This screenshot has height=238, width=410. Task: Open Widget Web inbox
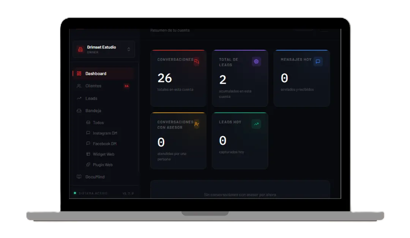tap(104, 154)
